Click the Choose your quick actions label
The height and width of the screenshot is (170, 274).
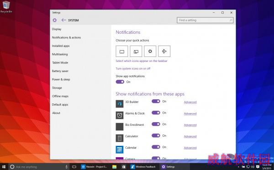pyautogui.click(x=132, y=40)
